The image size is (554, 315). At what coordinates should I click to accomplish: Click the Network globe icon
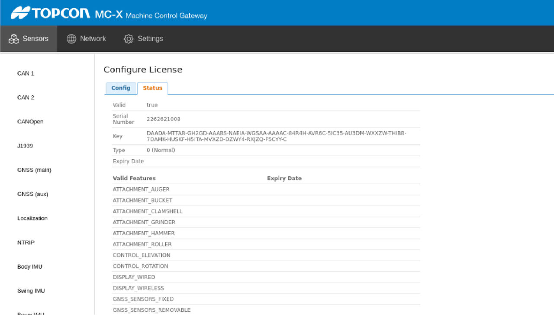(x=71, y=39)
